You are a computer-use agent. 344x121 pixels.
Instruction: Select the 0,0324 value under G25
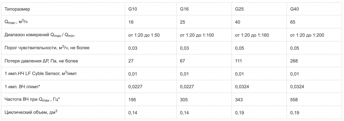click(242, 87)
